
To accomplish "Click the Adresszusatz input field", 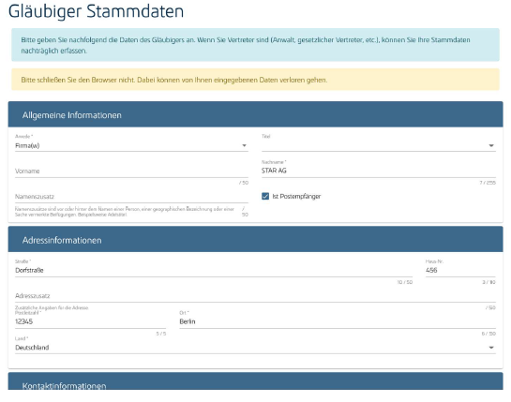I will 255,296.
